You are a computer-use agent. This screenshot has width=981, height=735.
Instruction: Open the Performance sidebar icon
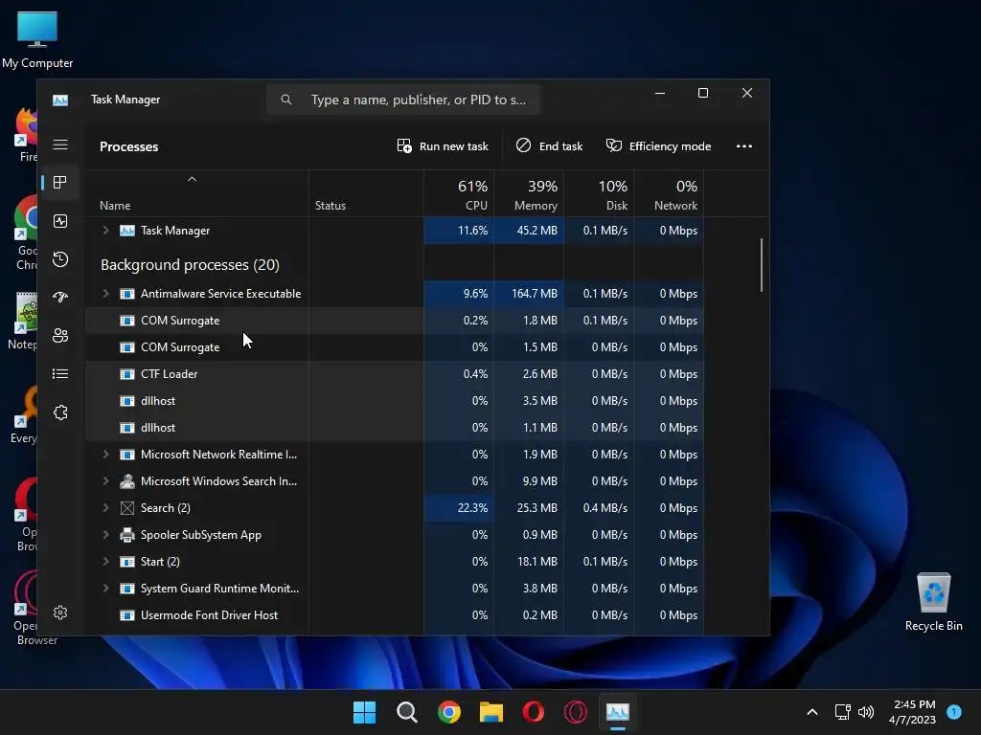tap(60, 221)
